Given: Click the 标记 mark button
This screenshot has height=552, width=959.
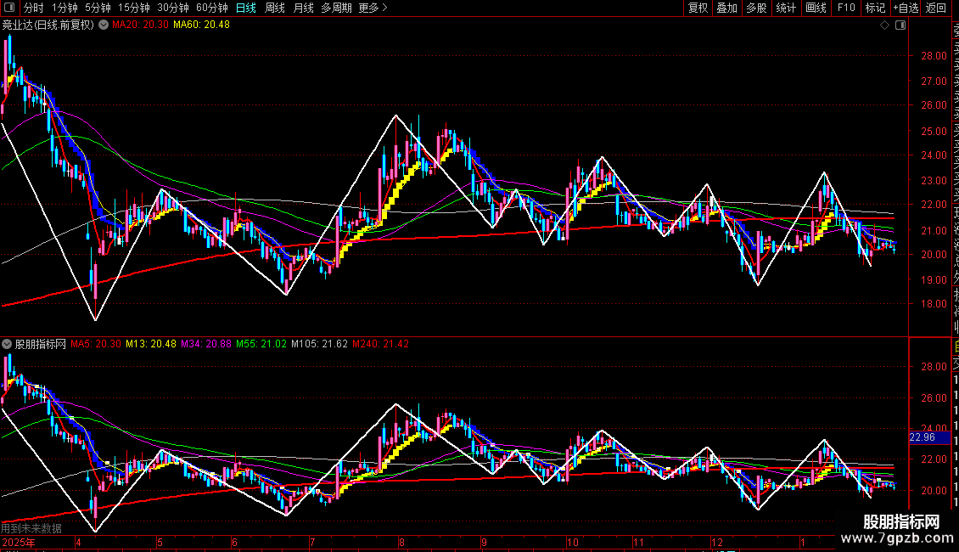Looking at the screenshot, I should pyautogui.click(x=875, y=8).
